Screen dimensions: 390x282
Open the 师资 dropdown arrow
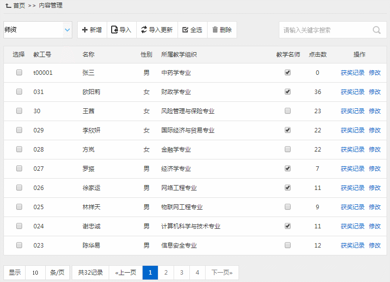point(67,30)
